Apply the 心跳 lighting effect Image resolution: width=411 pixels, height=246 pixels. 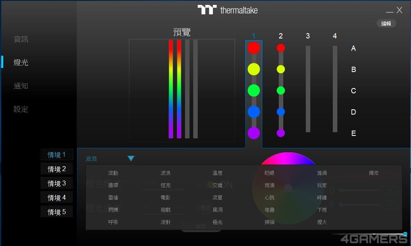pos(269,198)
